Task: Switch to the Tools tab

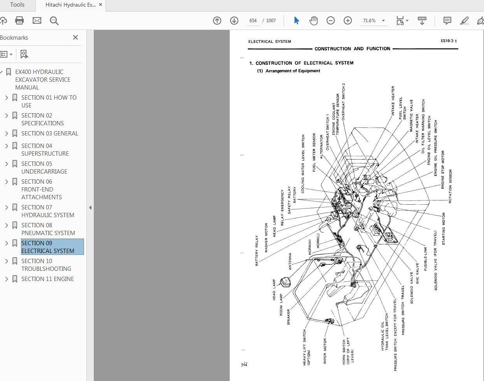Action: [x=17, y=5]
